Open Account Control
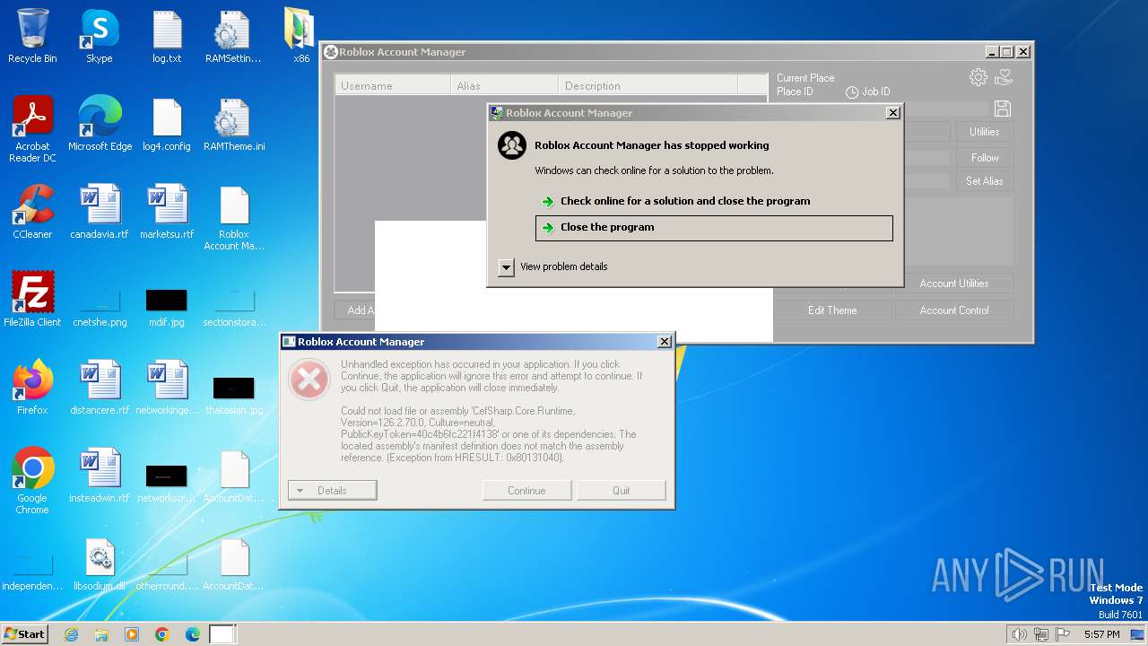 [x=954, y=310]
